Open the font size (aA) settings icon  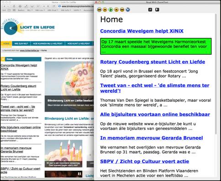[150, 10]
